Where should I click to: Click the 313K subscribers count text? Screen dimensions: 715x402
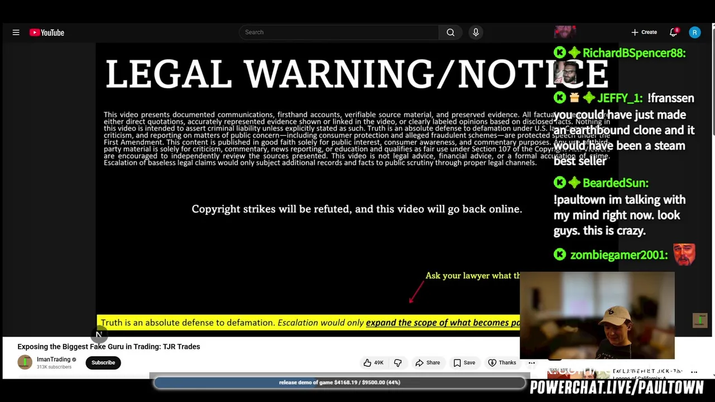pos(54,367)
